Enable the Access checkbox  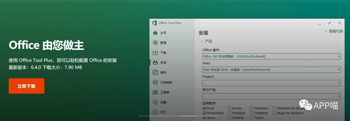pyautogui.click(x=229, y=108)
